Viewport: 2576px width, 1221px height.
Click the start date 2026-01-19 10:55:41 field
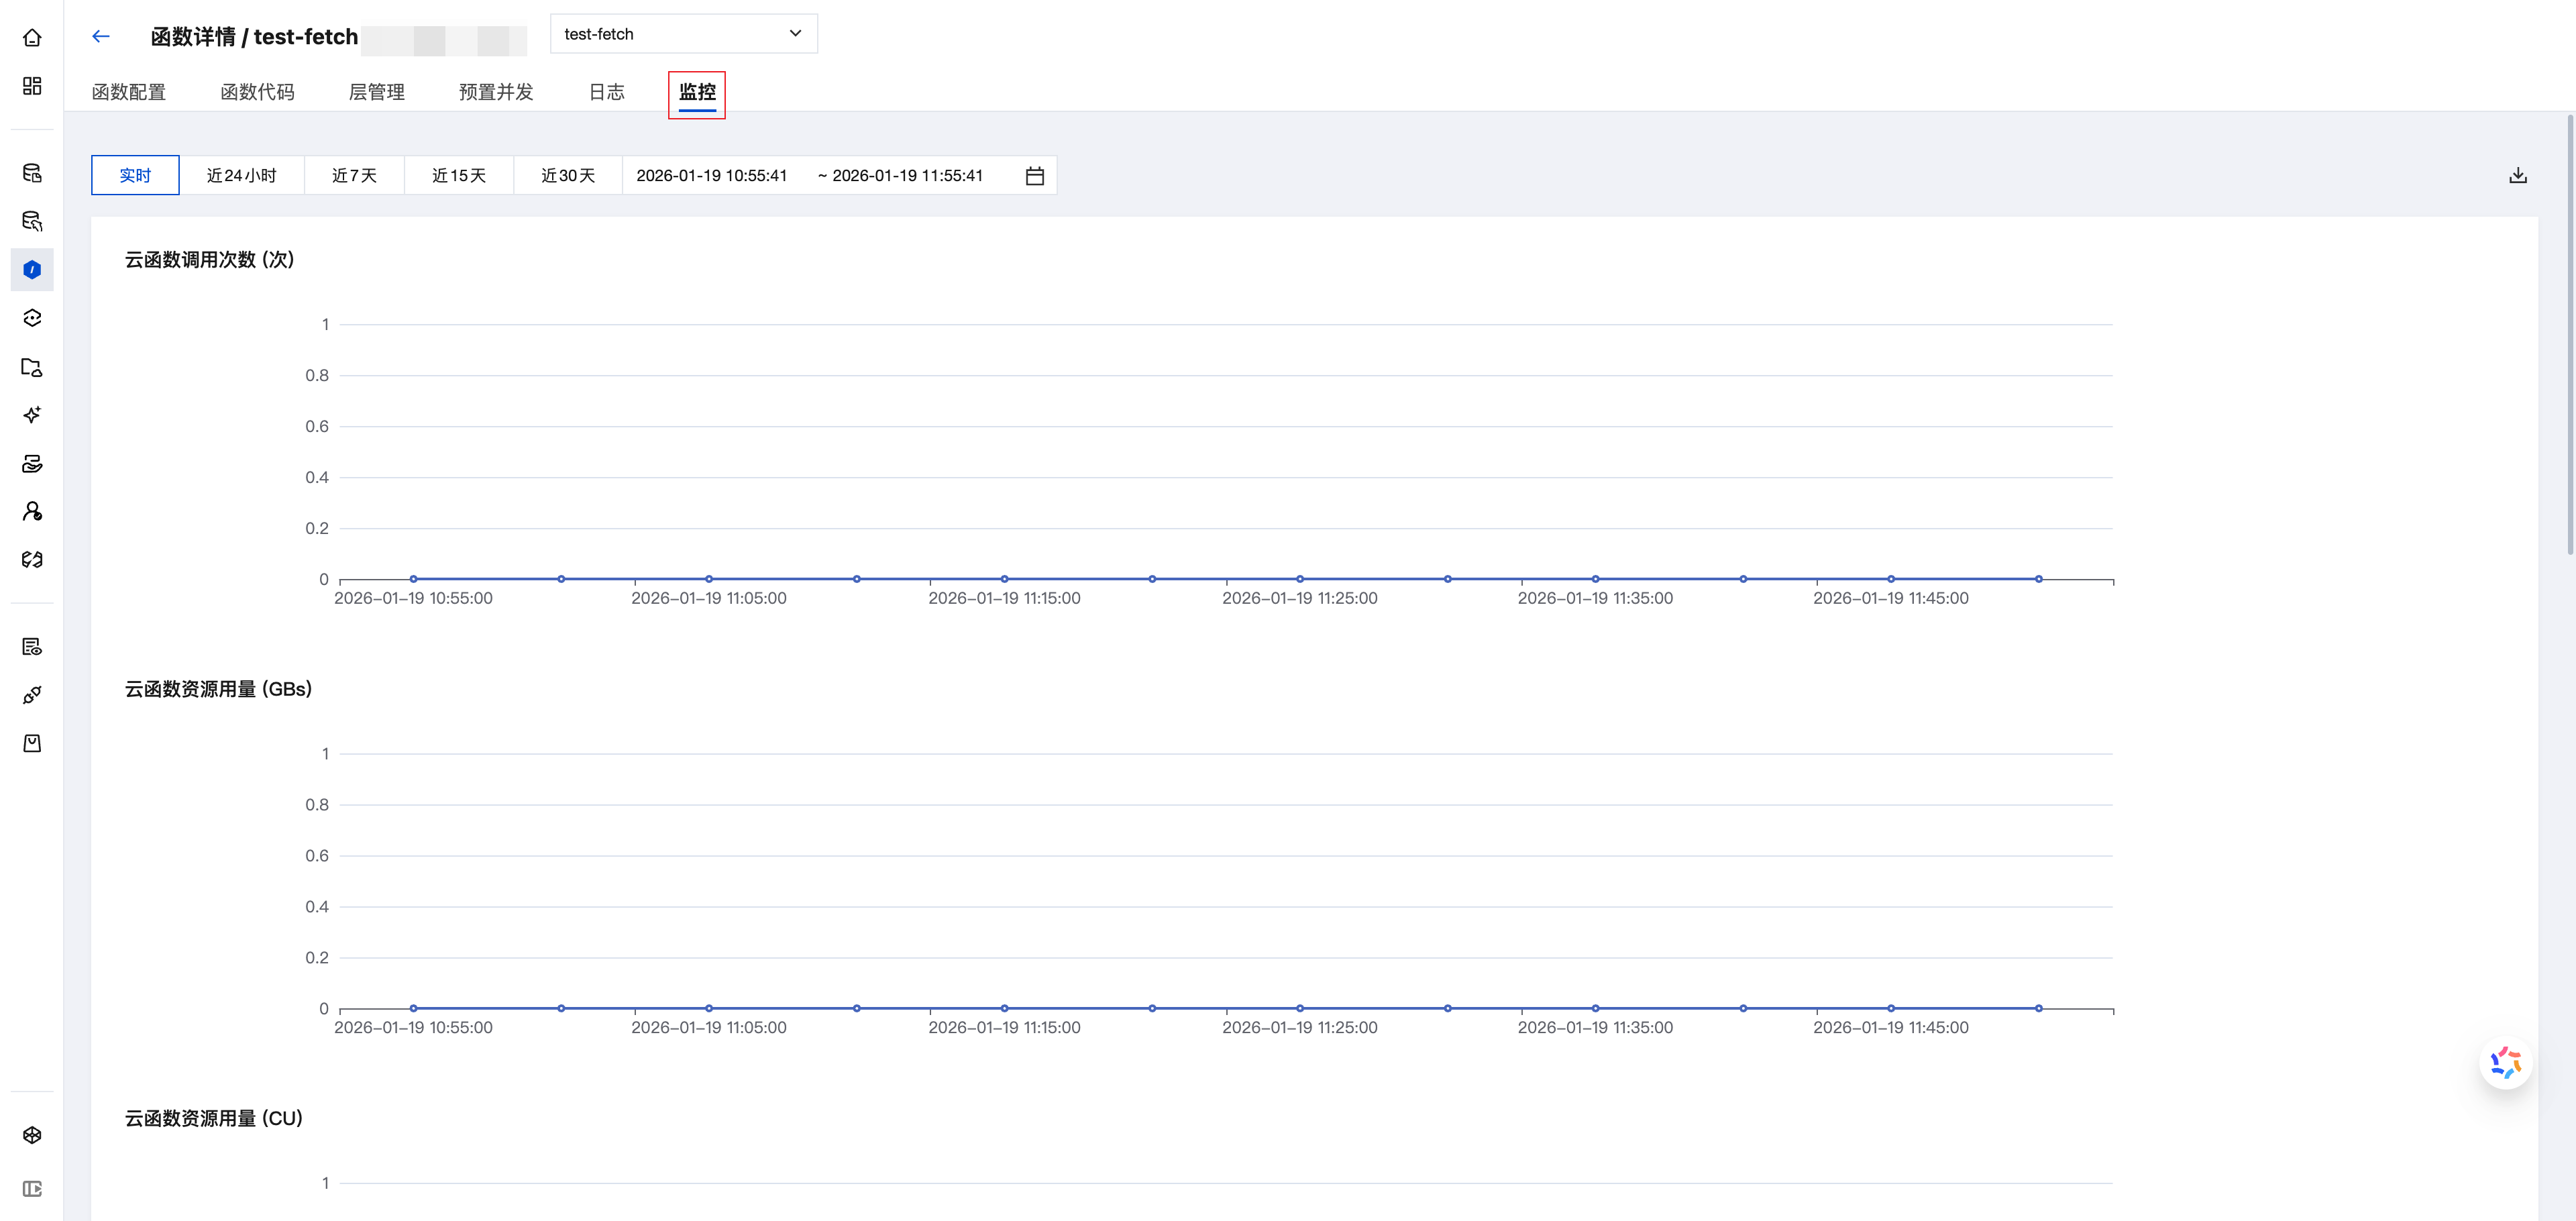click(x=711, y=176)
